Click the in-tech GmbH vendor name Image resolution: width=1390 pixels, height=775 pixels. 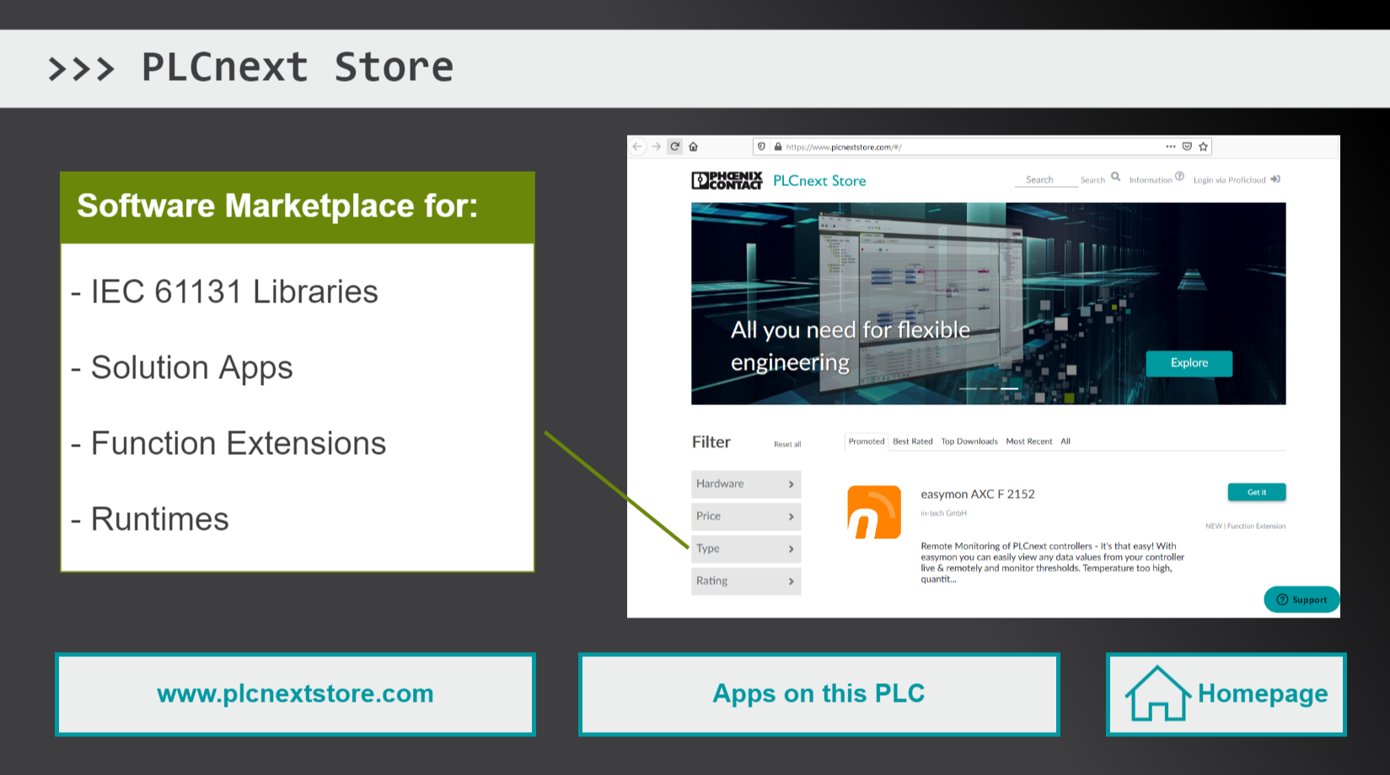[944, 513]
